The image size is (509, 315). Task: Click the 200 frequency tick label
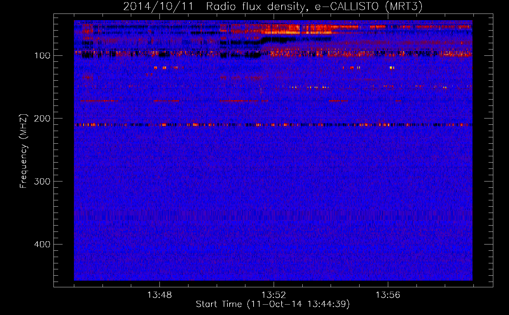42,118
